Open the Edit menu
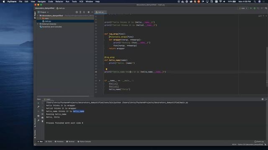This screenshot has height=150, width=268. point(26,2)
